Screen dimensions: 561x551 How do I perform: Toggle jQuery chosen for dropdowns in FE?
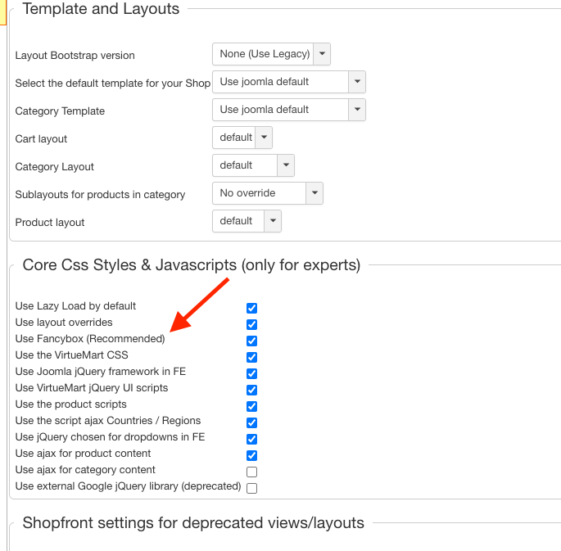pos(251,440)
